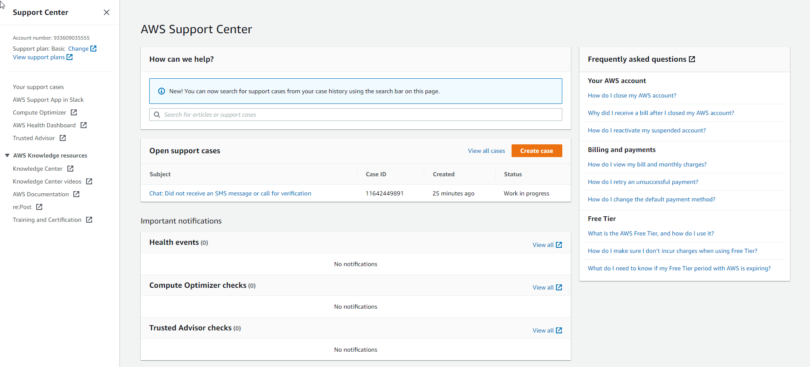Collapse the AWS Knowledge resources section

tap(7, 155)
